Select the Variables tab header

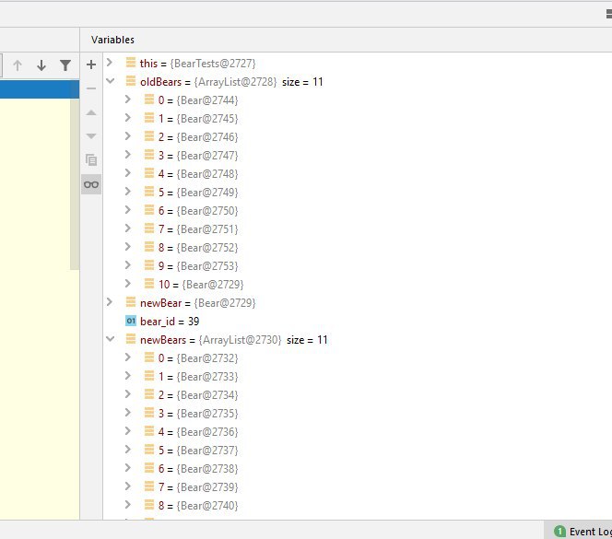tap(112, 40)
